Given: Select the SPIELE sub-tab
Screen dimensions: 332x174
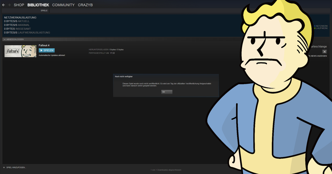Looking at the screenshot, I should tap(44, 10).
